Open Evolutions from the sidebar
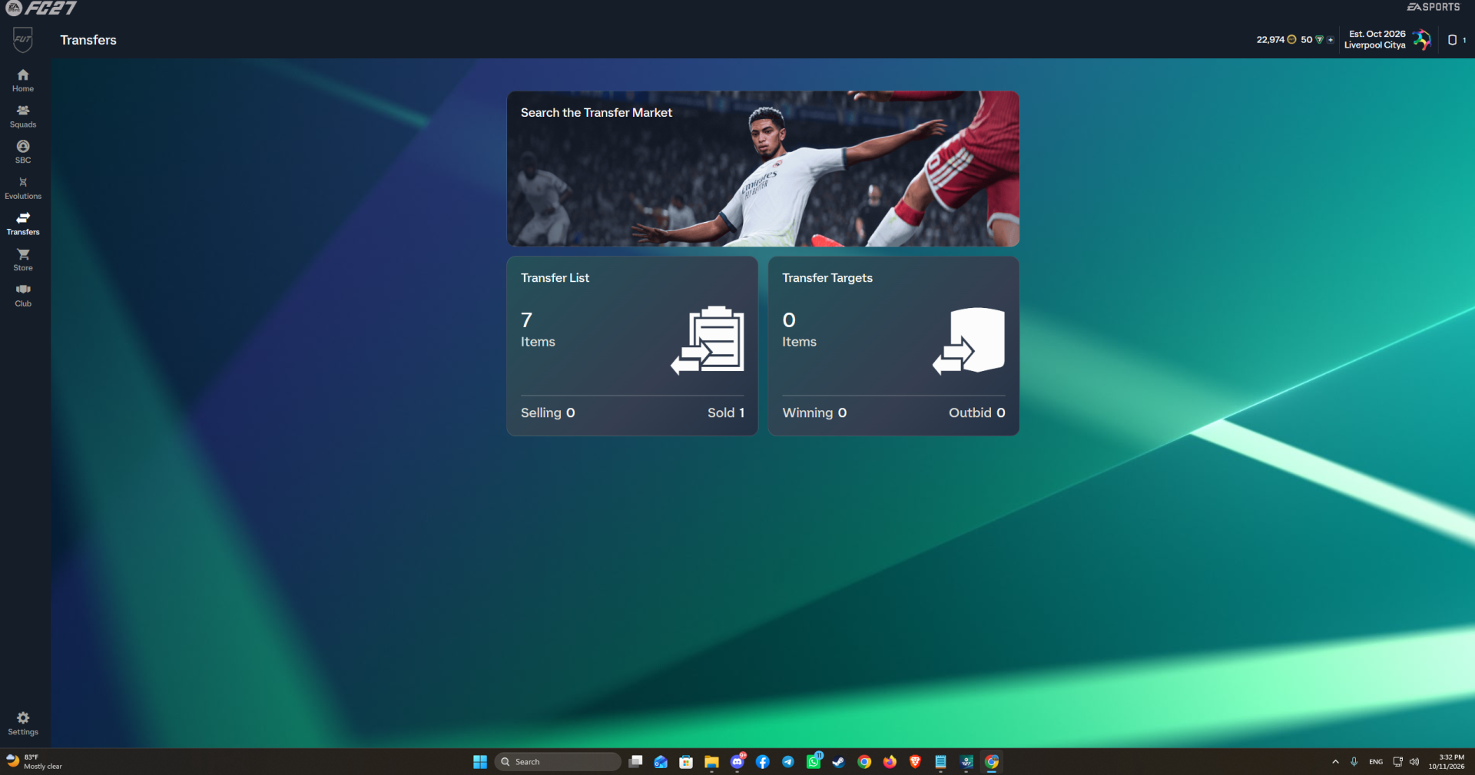Screen dimensions: 1475x775 click(23, 188)
